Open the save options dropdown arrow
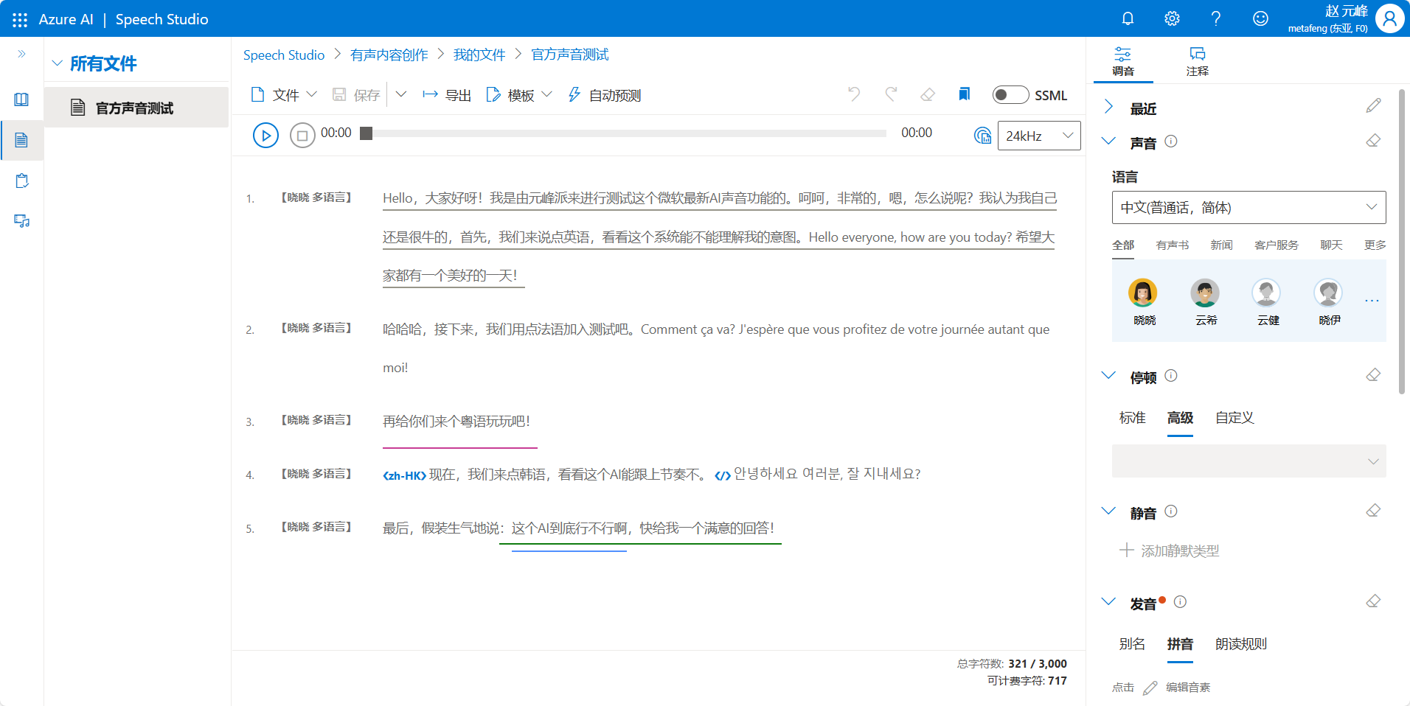 tap(401, 94)
